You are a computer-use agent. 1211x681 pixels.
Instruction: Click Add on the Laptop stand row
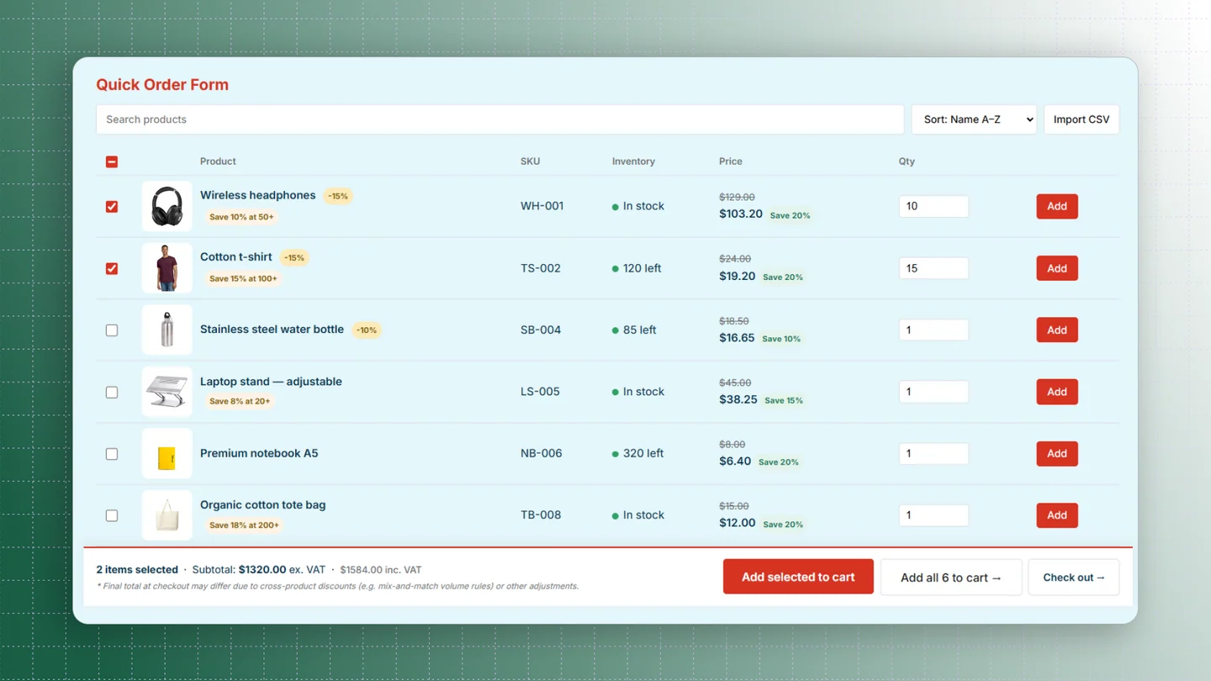[1057, 392]
